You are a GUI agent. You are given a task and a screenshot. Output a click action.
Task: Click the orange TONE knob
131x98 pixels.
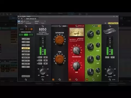pos(59,59)
